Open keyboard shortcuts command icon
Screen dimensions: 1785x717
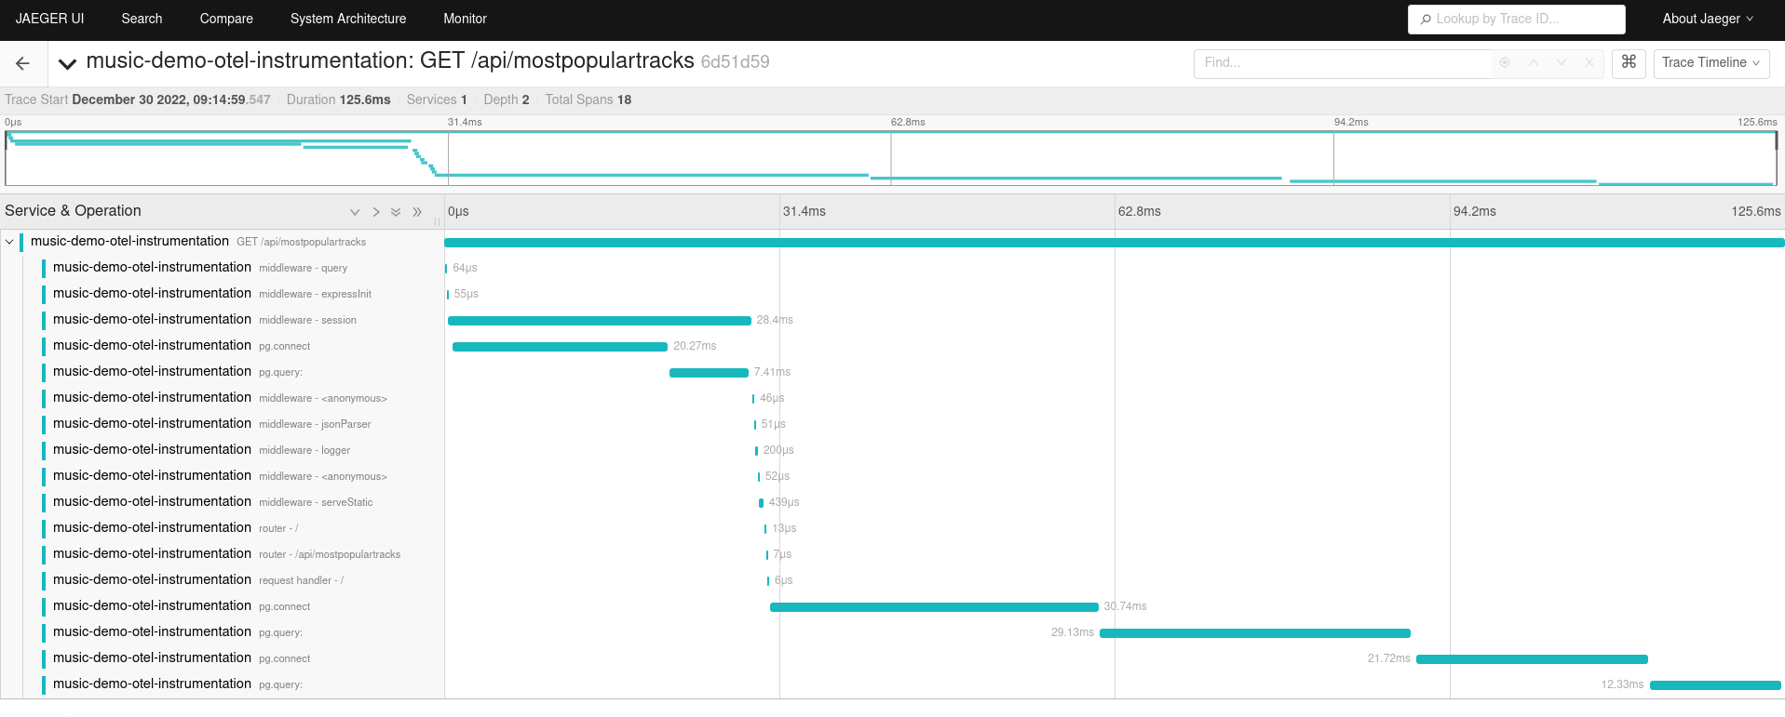click(x=1629, y=62)
